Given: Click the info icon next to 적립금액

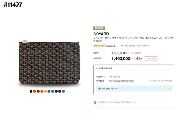Looking at the screenshot, I should pyautogui.click(x=105, y=76).
